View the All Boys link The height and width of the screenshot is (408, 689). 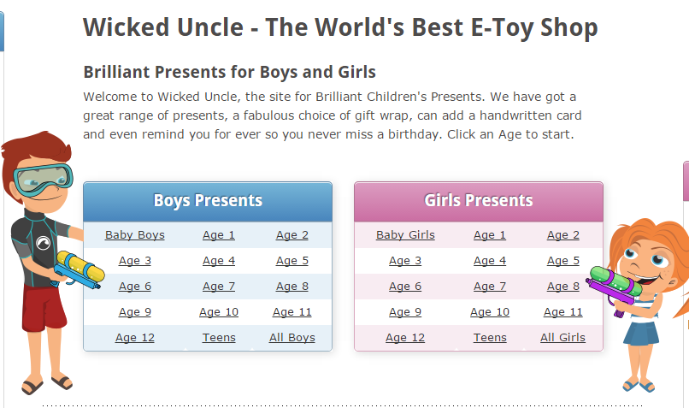click(292, 338)
